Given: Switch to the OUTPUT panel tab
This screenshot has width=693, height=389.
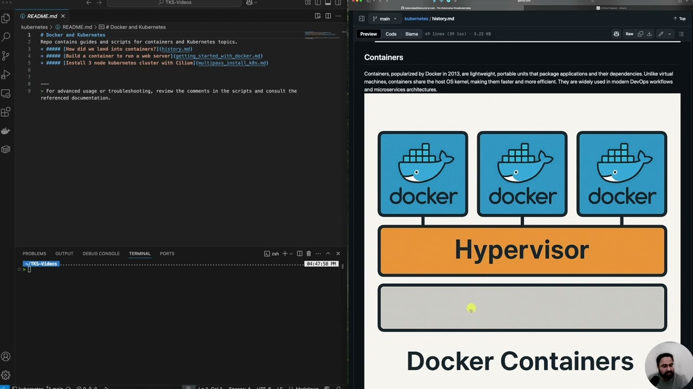Looking at the screenshot, I should [x=64, y=253].
